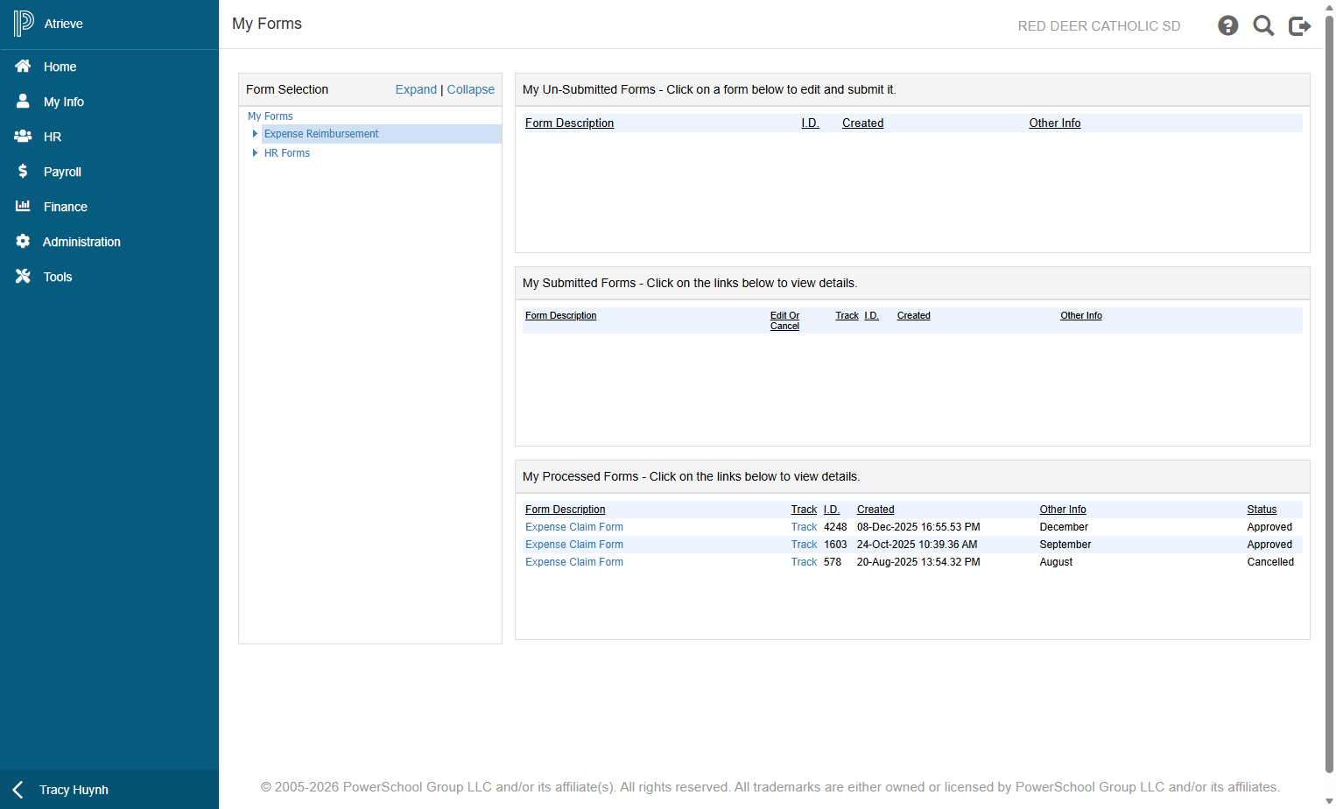1336x809 pixels.
Task: Click Track header in Processed Forms table
Action: pyautogui.click(x=804, y=510)
